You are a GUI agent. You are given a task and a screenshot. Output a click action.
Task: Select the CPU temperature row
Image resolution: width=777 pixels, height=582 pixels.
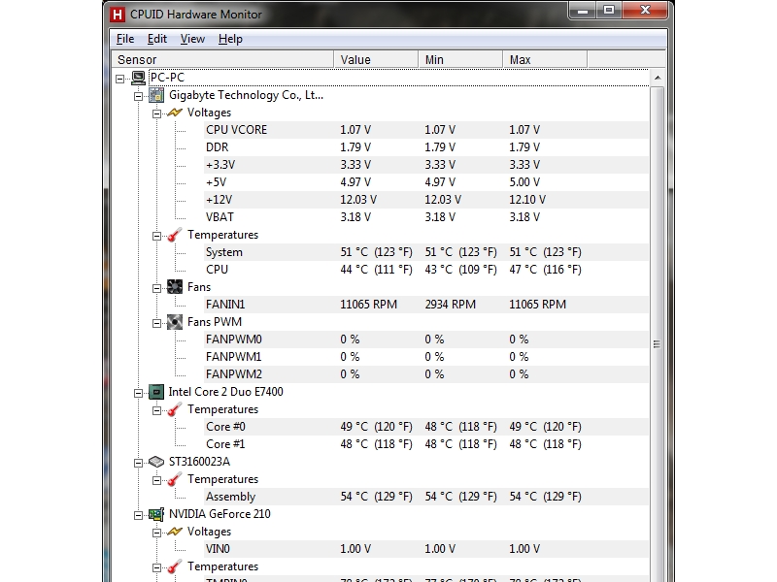(x=426, y=270)
